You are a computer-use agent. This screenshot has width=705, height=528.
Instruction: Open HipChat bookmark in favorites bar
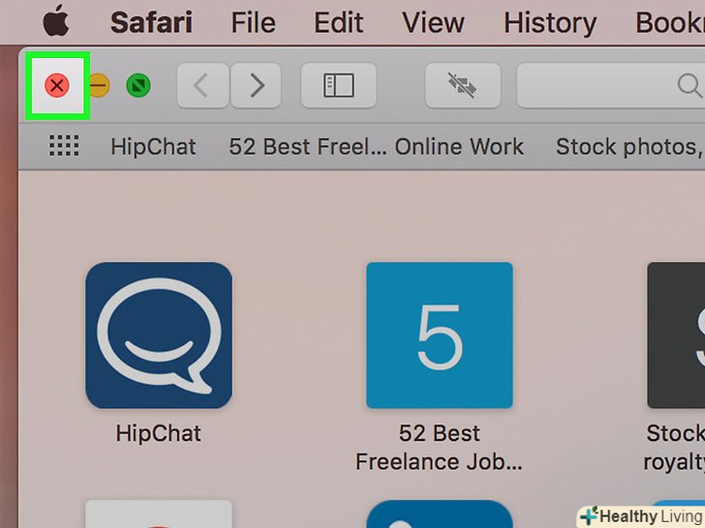point(153,147)
